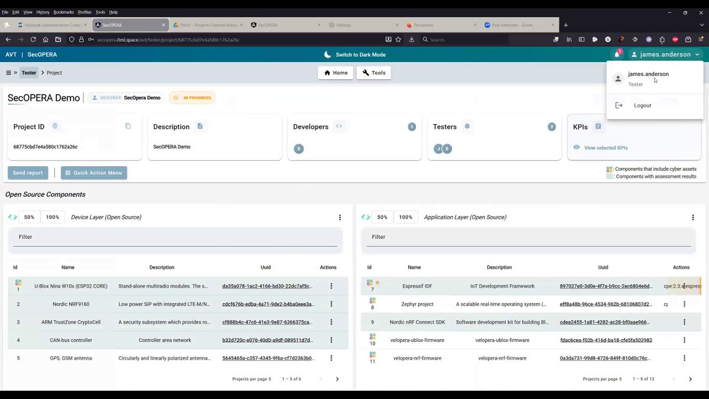Image resolution: width=709 pixels, height=399 pixels.
Task: Open actions menu for velopera-ublox-firmware row
Action: tap(684, 340)
